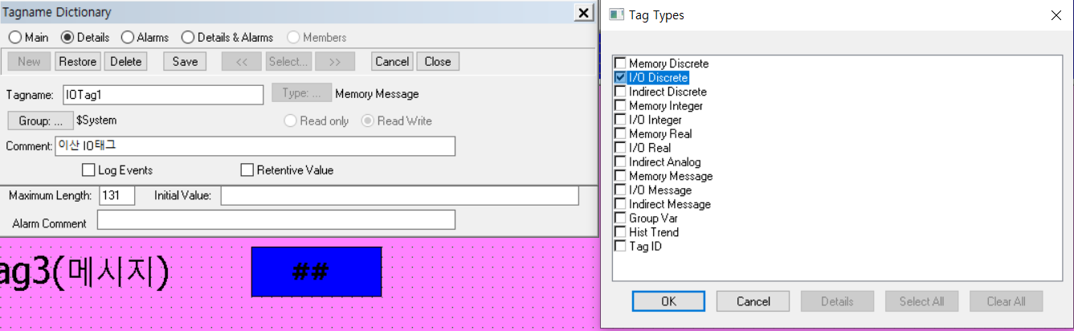Screen dimensions: 1074x331
Task: Click the Tag Types window title icon
Action: point(616,15)
